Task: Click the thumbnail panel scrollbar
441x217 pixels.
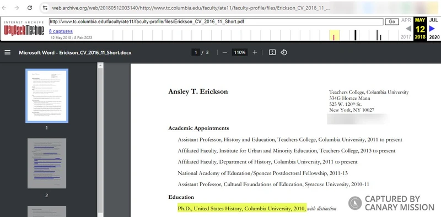Action: (100, 140)
